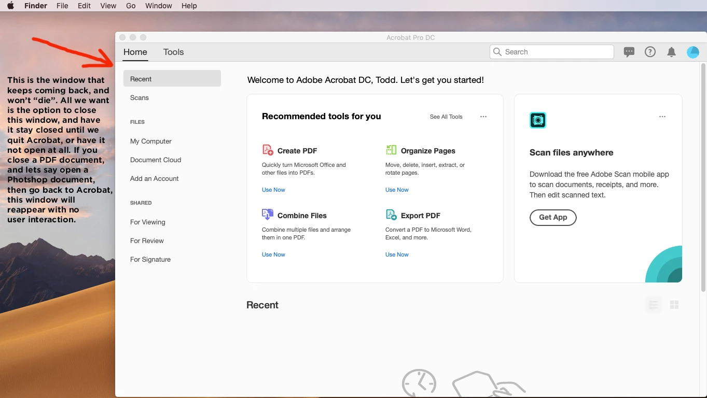The image size is (707, 398).
Task: Open the Window menu
Action: 159,6
